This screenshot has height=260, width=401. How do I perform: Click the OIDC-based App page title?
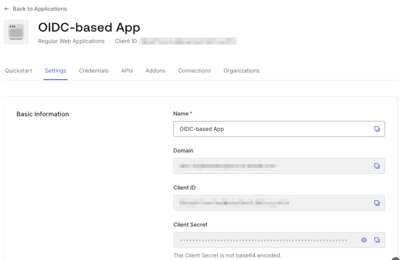click(89, 27)
